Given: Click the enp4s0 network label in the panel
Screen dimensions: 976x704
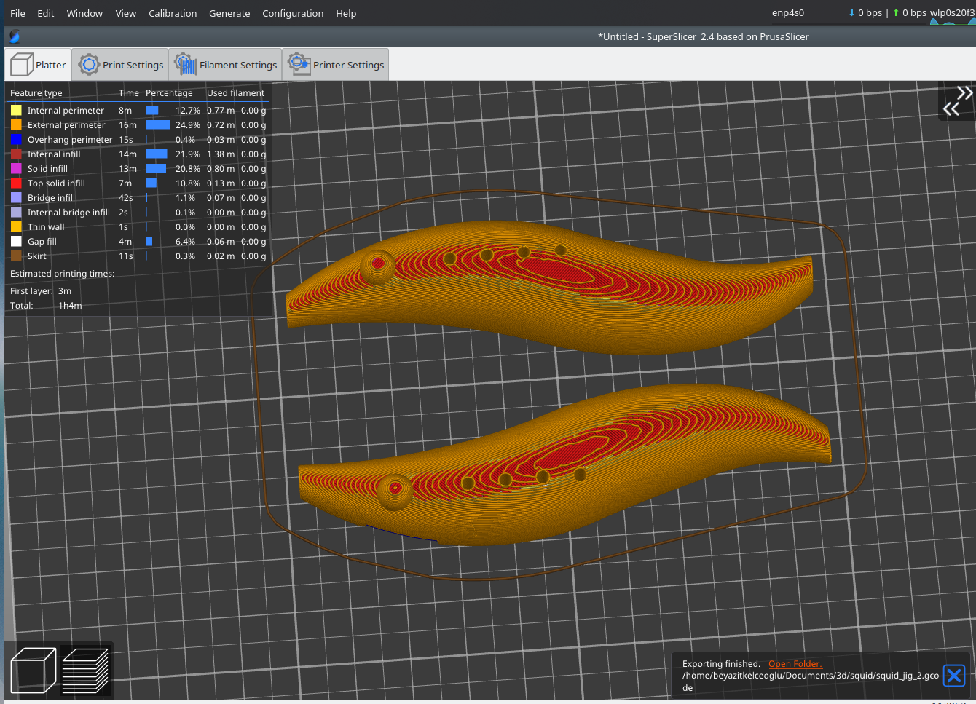Looking at the screenshot, I should click(787, 12).
